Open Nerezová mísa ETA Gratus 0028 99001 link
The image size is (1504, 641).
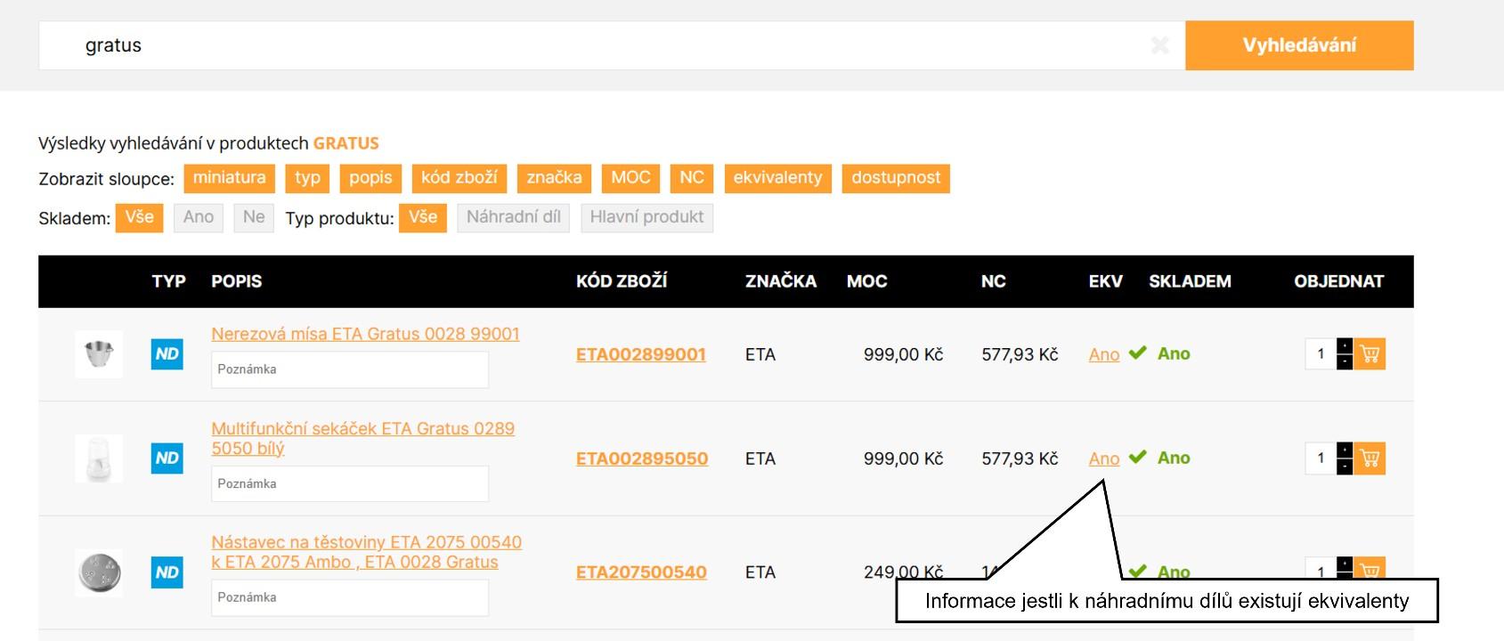(365, 334)
